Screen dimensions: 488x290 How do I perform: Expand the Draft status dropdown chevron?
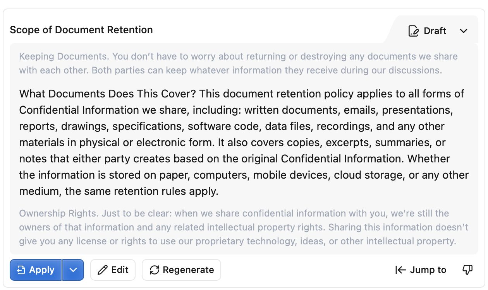point(464,31)
